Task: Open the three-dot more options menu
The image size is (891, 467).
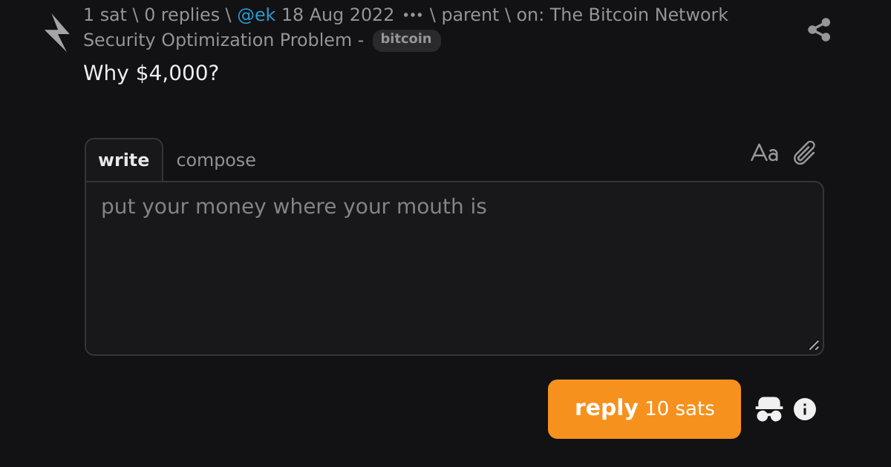Action: click(x=412, y=15)
